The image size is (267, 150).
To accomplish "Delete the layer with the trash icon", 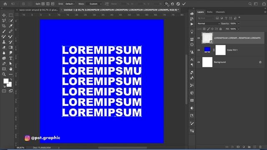I will pyautogui.click(x=260, y=147).
